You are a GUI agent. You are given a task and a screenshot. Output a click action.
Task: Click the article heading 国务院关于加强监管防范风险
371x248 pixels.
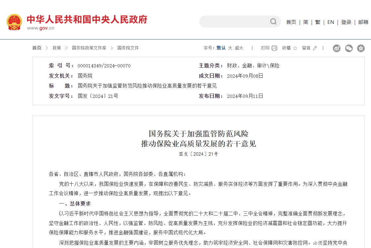(x=199, y=133)
